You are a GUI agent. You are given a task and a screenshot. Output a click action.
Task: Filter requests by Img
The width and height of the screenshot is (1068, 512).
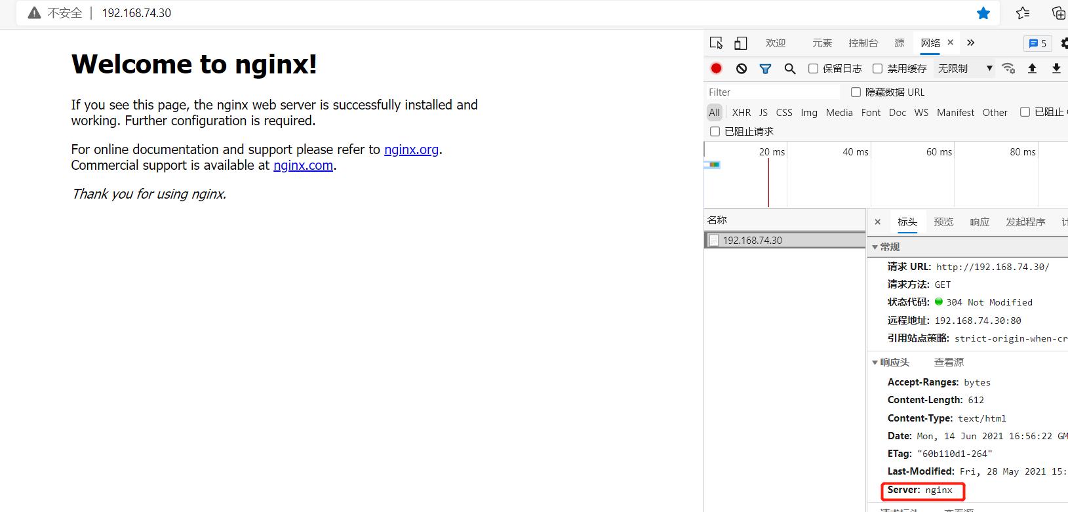pos(809,112)
